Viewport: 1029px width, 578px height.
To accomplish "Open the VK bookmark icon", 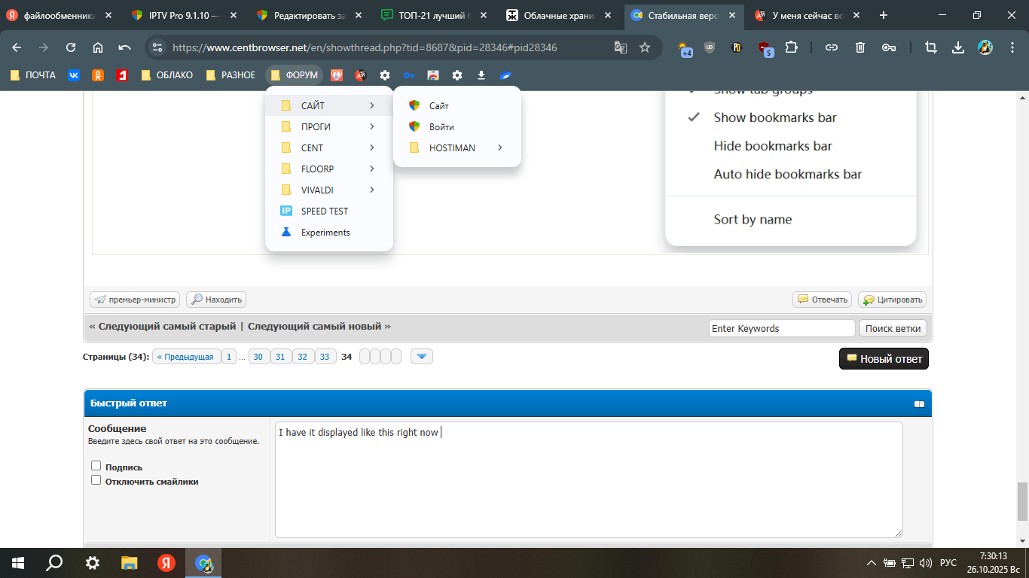I will [74, 75].
